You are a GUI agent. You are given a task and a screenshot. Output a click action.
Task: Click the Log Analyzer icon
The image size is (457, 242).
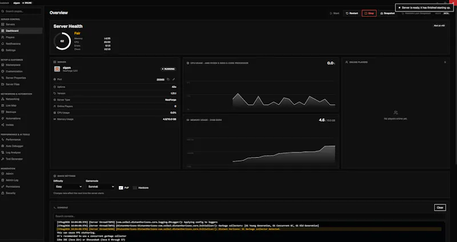[x=3, y=152]
